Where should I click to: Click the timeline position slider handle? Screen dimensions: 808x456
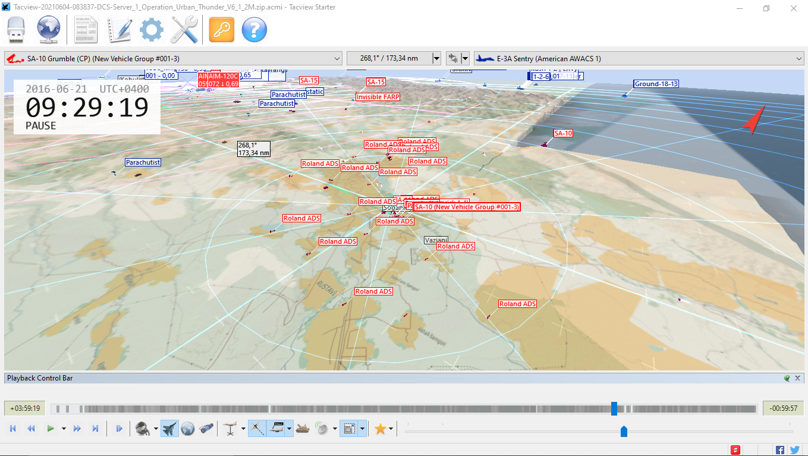pyautogui.click(x=614, y=408)
